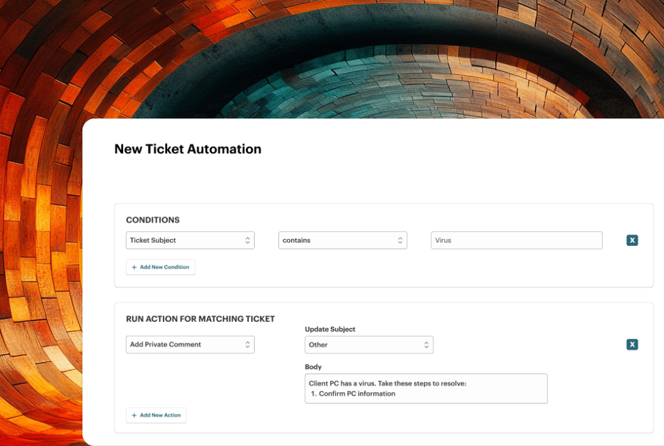This screenshot has width=664, height=446.
Task: Click the plus icon beside Add New Action
Action: [133, 415]
